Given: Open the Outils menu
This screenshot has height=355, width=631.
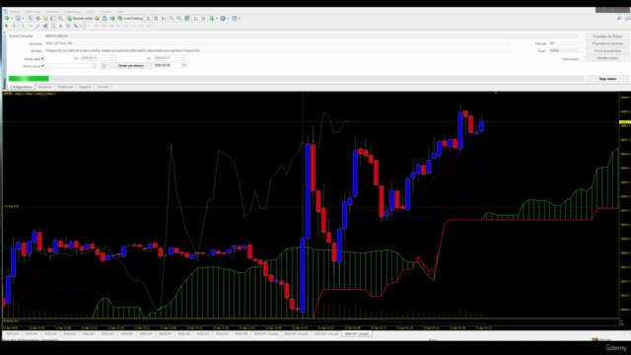Looking at the screenshot, I should [91, 12].
